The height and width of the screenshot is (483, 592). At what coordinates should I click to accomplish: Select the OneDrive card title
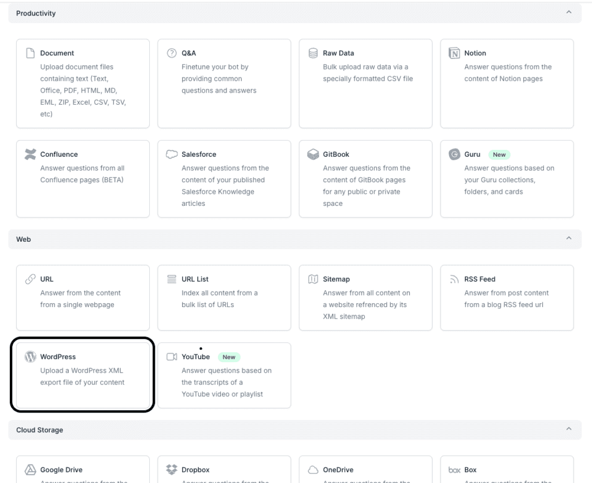click(x=338, y=470)
